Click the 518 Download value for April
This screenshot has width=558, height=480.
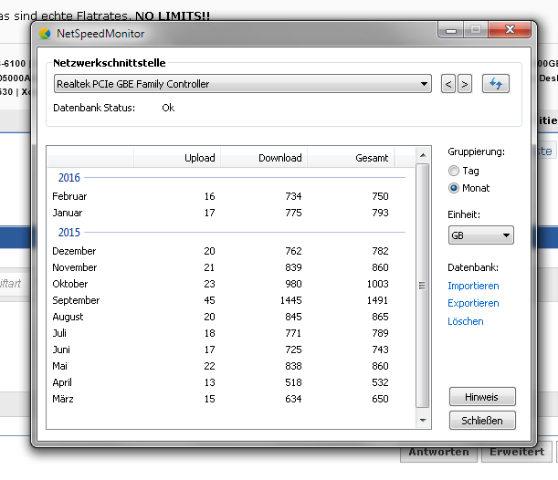point(293,382)
